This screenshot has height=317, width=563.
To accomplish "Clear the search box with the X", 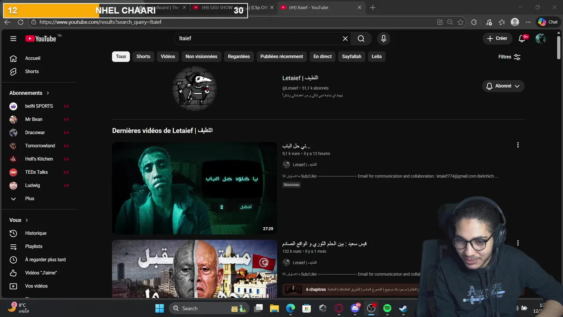I will pos(345,39).
